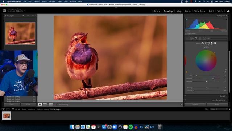Click the Blending slider handle
This screenshot has height=131, width=232.
point(207,88)
